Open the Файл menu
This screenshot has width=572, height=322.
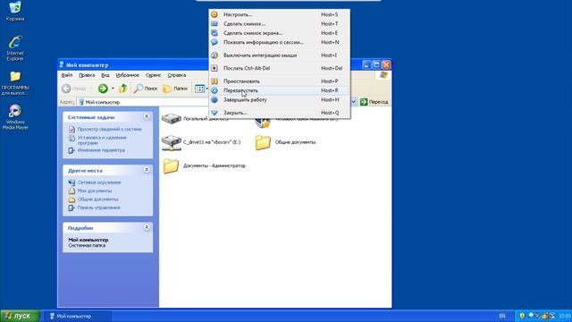67,75
